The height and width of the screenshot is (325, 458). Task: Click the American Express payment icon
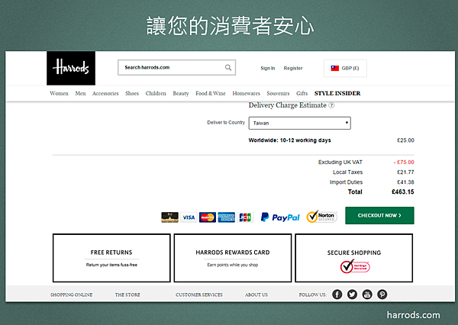coord(227,217)
